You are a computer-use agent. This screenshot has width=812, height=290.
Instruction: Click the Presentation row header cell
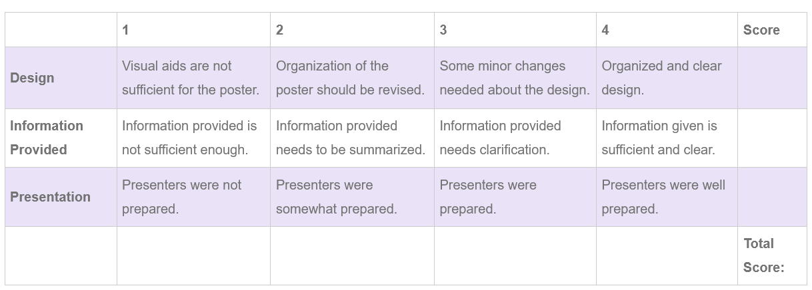tap(61, 197)
